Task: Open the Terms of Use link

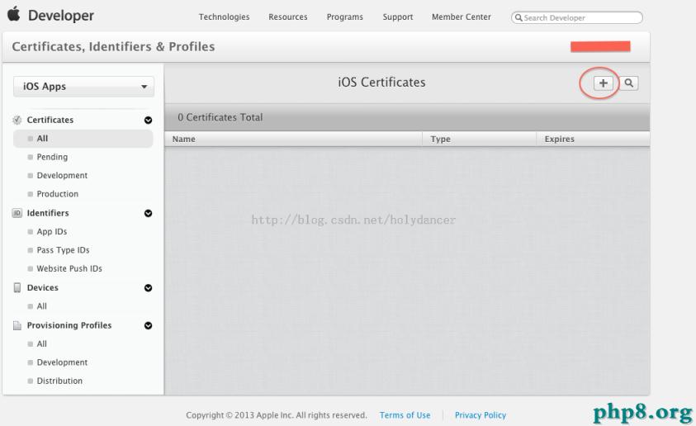Action: tap(405, 415)
